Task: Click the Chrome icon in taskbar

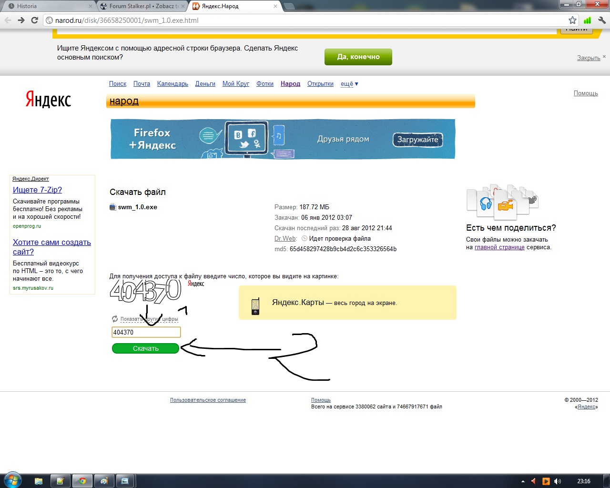Action: coord(82,481)
